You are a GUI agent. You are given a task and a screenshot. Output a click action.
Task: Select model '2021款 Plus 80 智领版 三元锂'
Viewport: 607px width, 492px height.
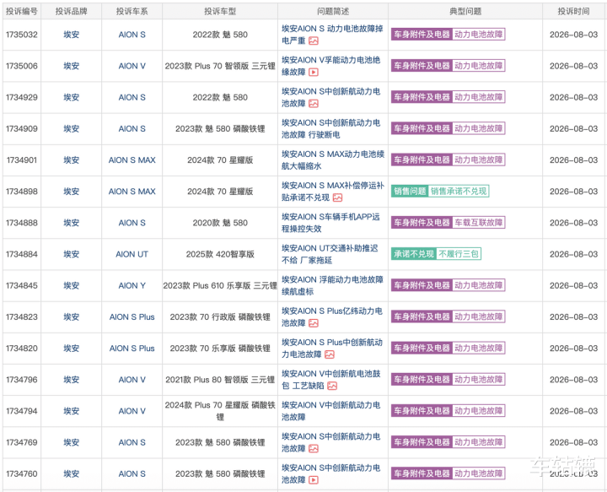[x=220, y=380]
